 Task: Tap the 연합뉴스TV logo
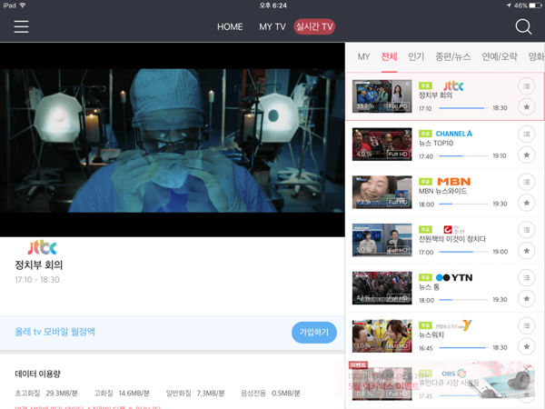(454, 325)
